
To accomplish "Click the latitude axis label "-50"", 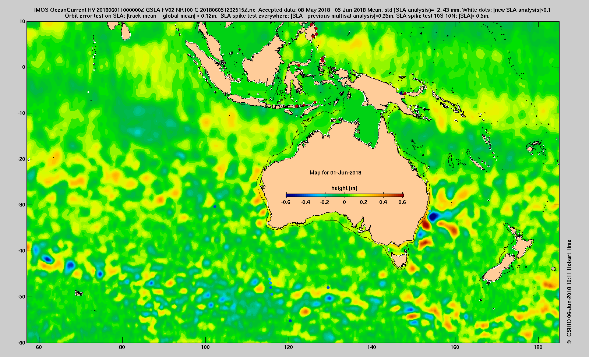I will coord(21,297).
